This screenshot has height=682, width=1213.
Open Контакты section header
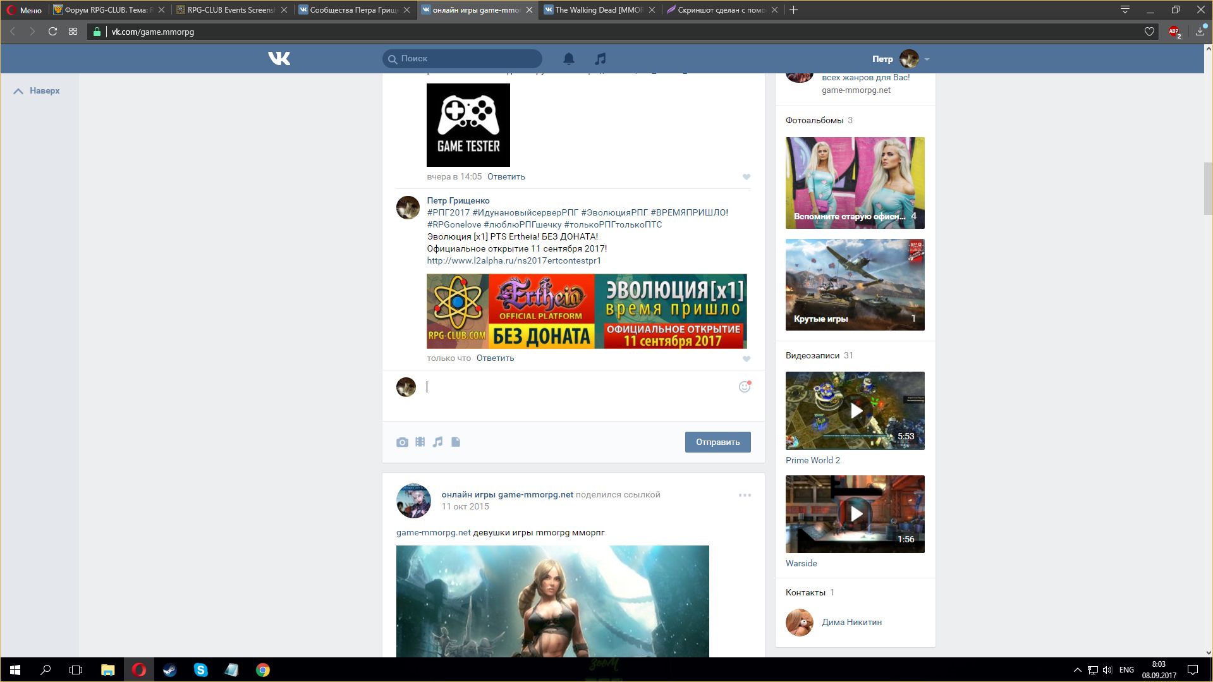click(x=805, y=592)
